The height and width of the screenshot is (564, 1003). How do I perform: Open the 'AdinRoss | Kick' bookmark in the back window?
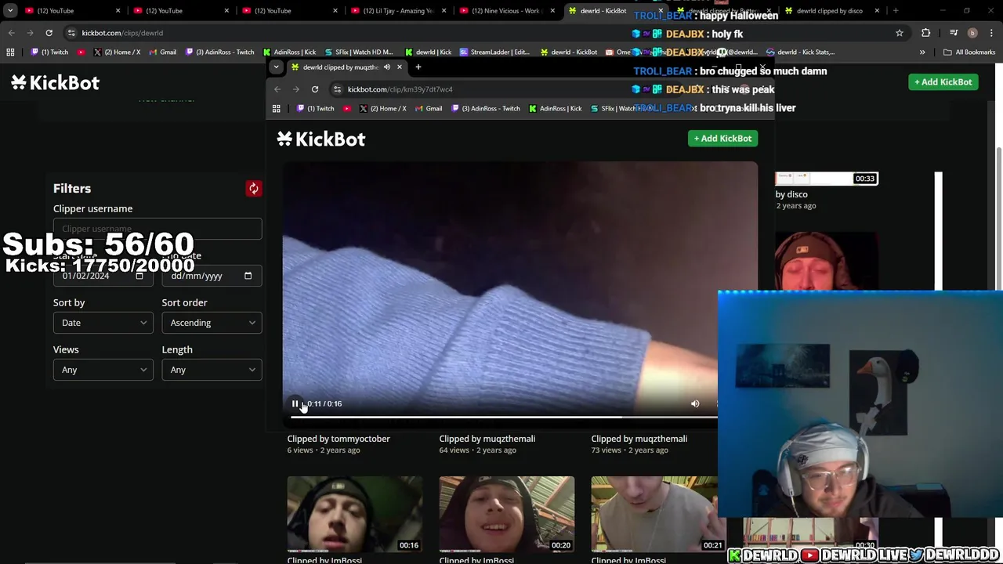click(x=290, y=52)
